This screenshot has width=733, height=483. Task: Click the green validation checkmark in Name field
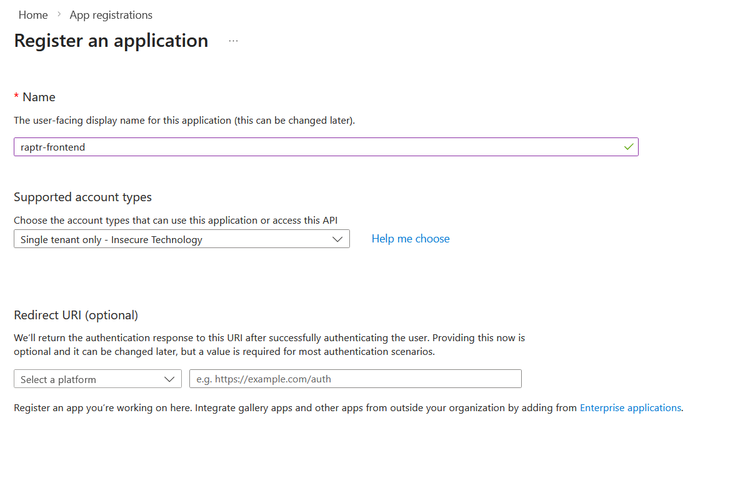[x=629, y=147]
